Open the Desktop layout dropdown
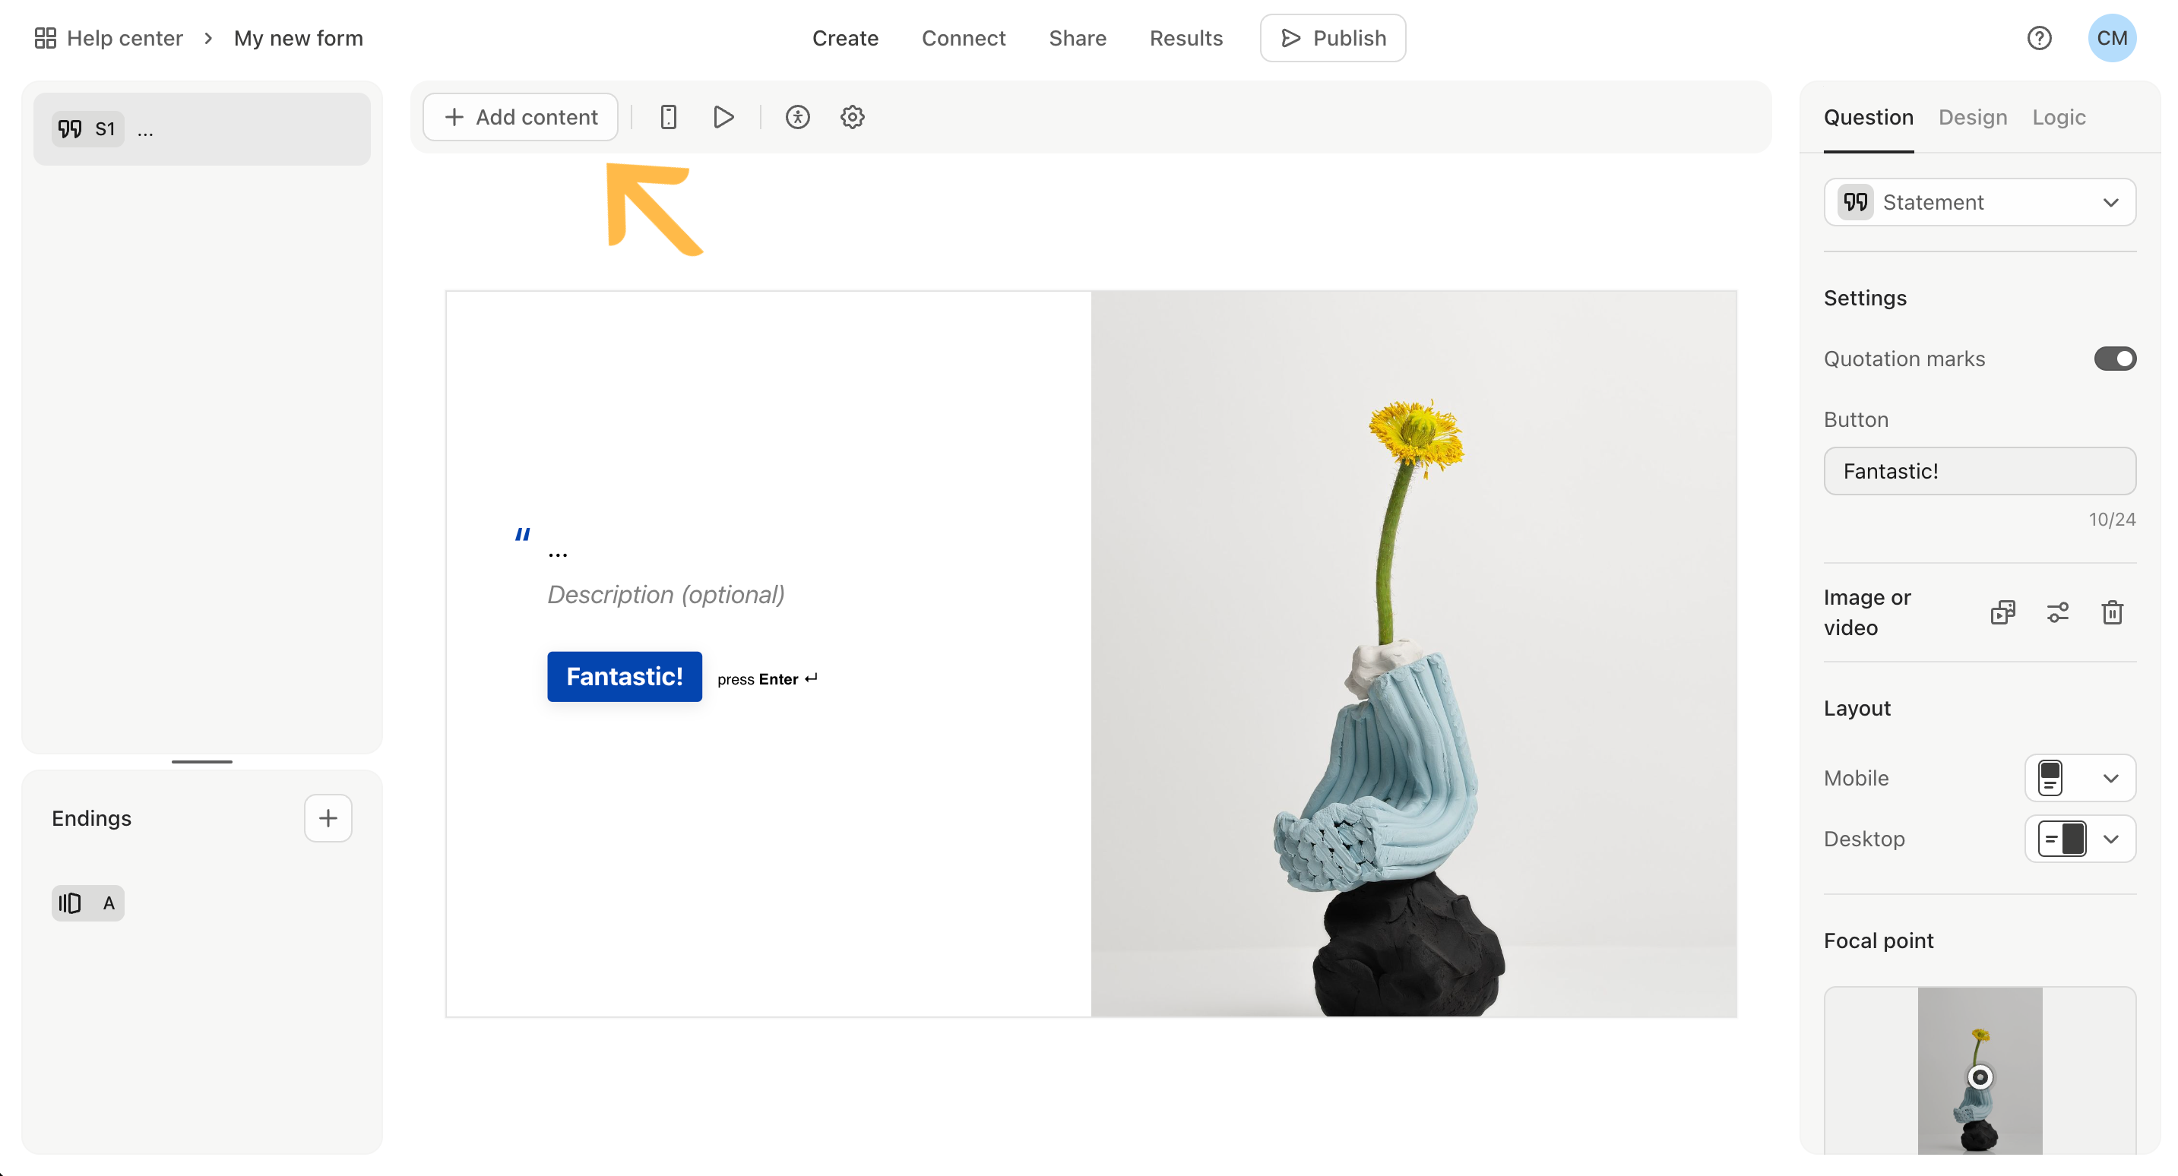This screenshot has width=2178, height=1176. point(2080,839)
